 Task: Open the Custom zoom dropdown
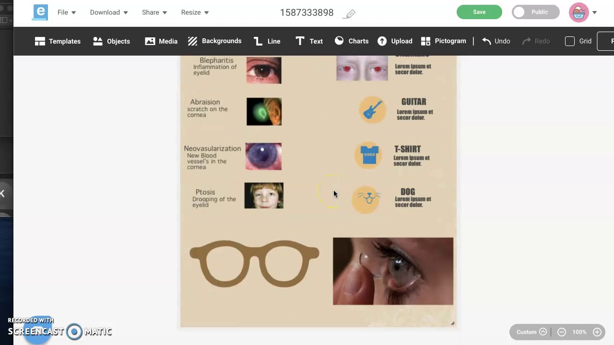531,332
